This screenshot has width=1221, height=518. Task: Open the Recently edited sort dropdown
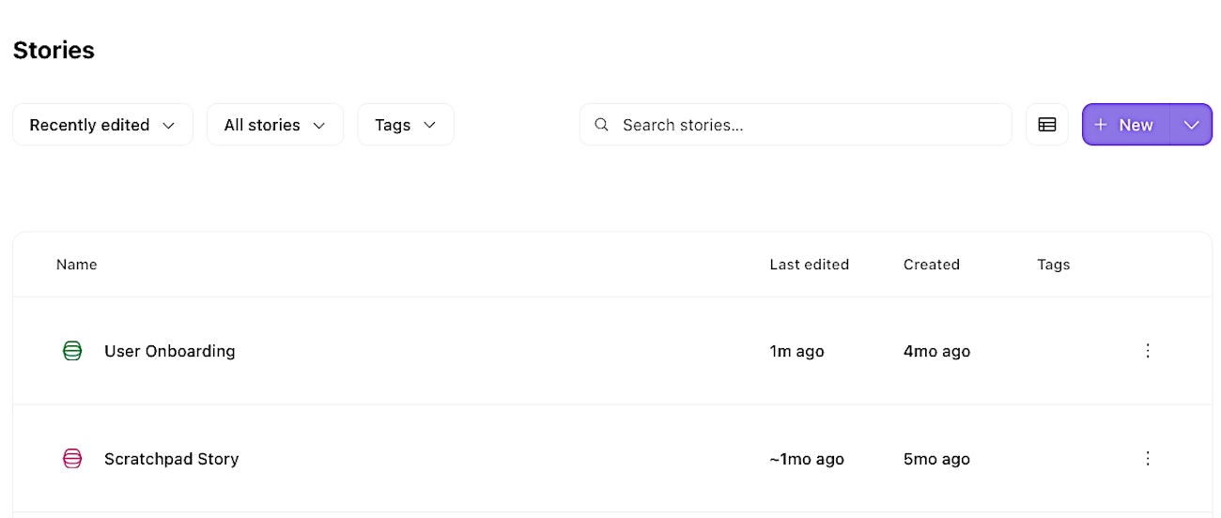point(102,125)
